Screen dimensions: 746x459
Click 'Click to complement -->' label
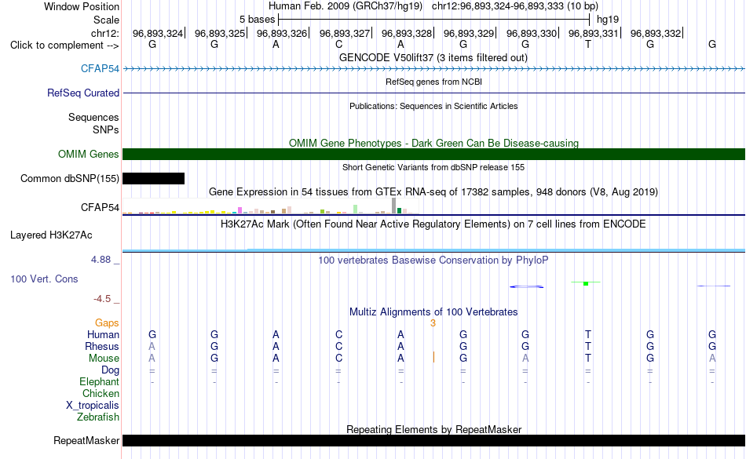pyautogui.click(x=64, y=46)
